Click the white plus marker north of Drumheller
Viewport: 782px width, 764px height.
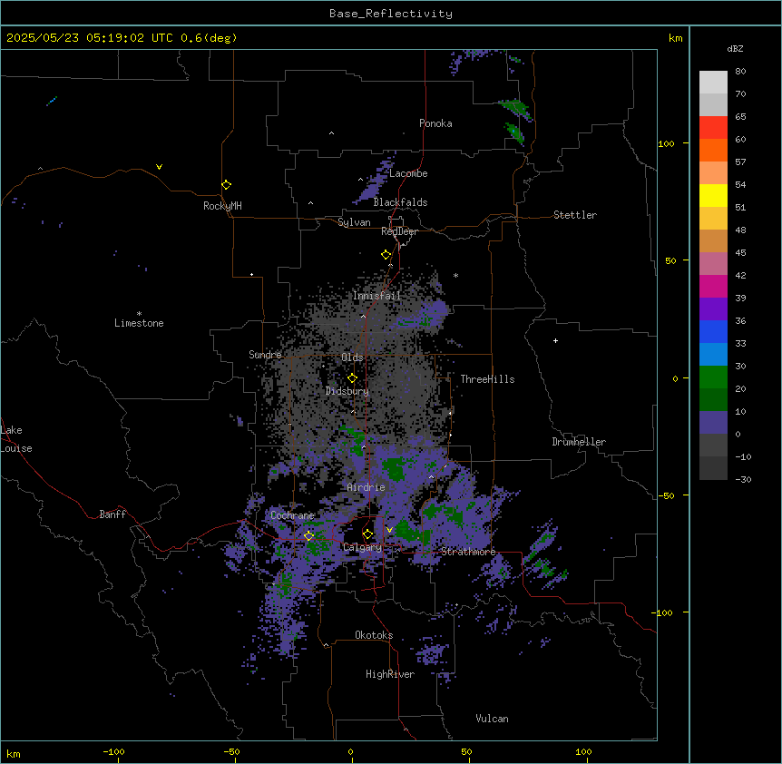(555, 340)
